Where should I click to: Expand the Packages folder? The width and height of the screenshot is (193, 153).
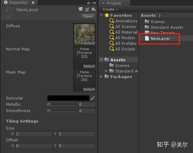click(x=101, y=76)
